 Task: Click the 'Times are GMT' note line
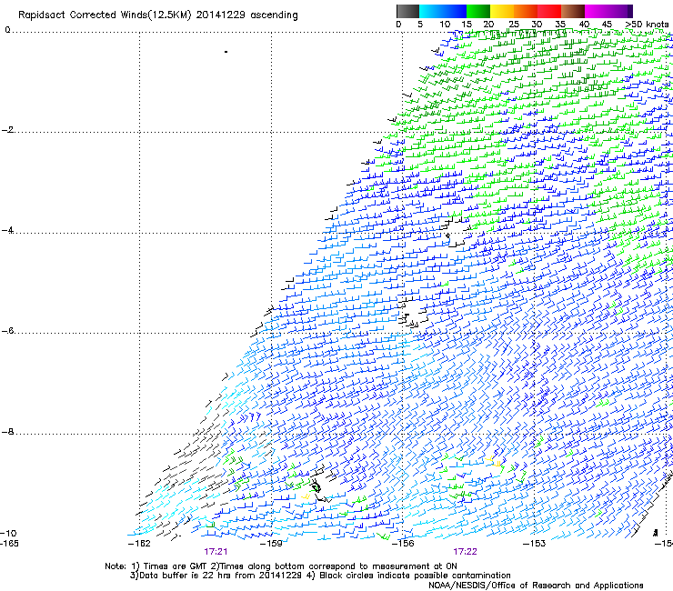281,566
